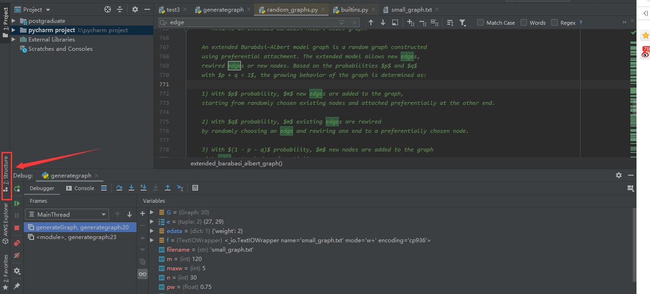This screenshot has width=650, height=294.
Task: Enable the Words search option
Action: tap(523, 22)
